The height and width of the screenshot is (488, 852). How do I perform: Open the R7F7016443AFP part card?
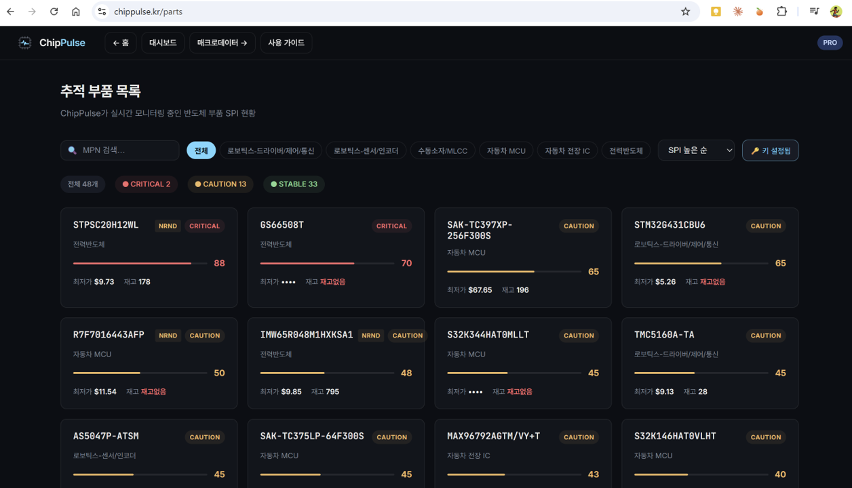(x=149, y=363)
